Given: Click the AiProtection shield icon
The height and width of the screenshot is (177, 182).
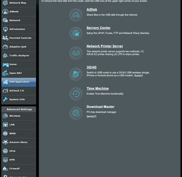Looking at the screenshot, I should (5, 29).
